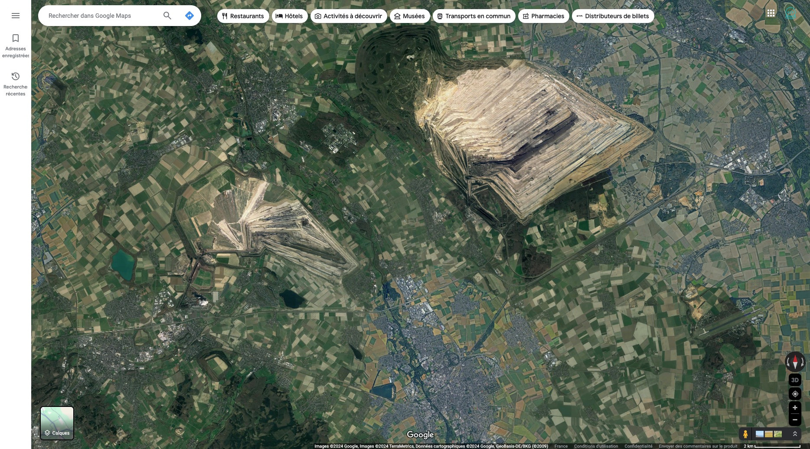Select the Musées category chip
The height and width of the screenshot is (449, 810).
(x=409, y=16)
